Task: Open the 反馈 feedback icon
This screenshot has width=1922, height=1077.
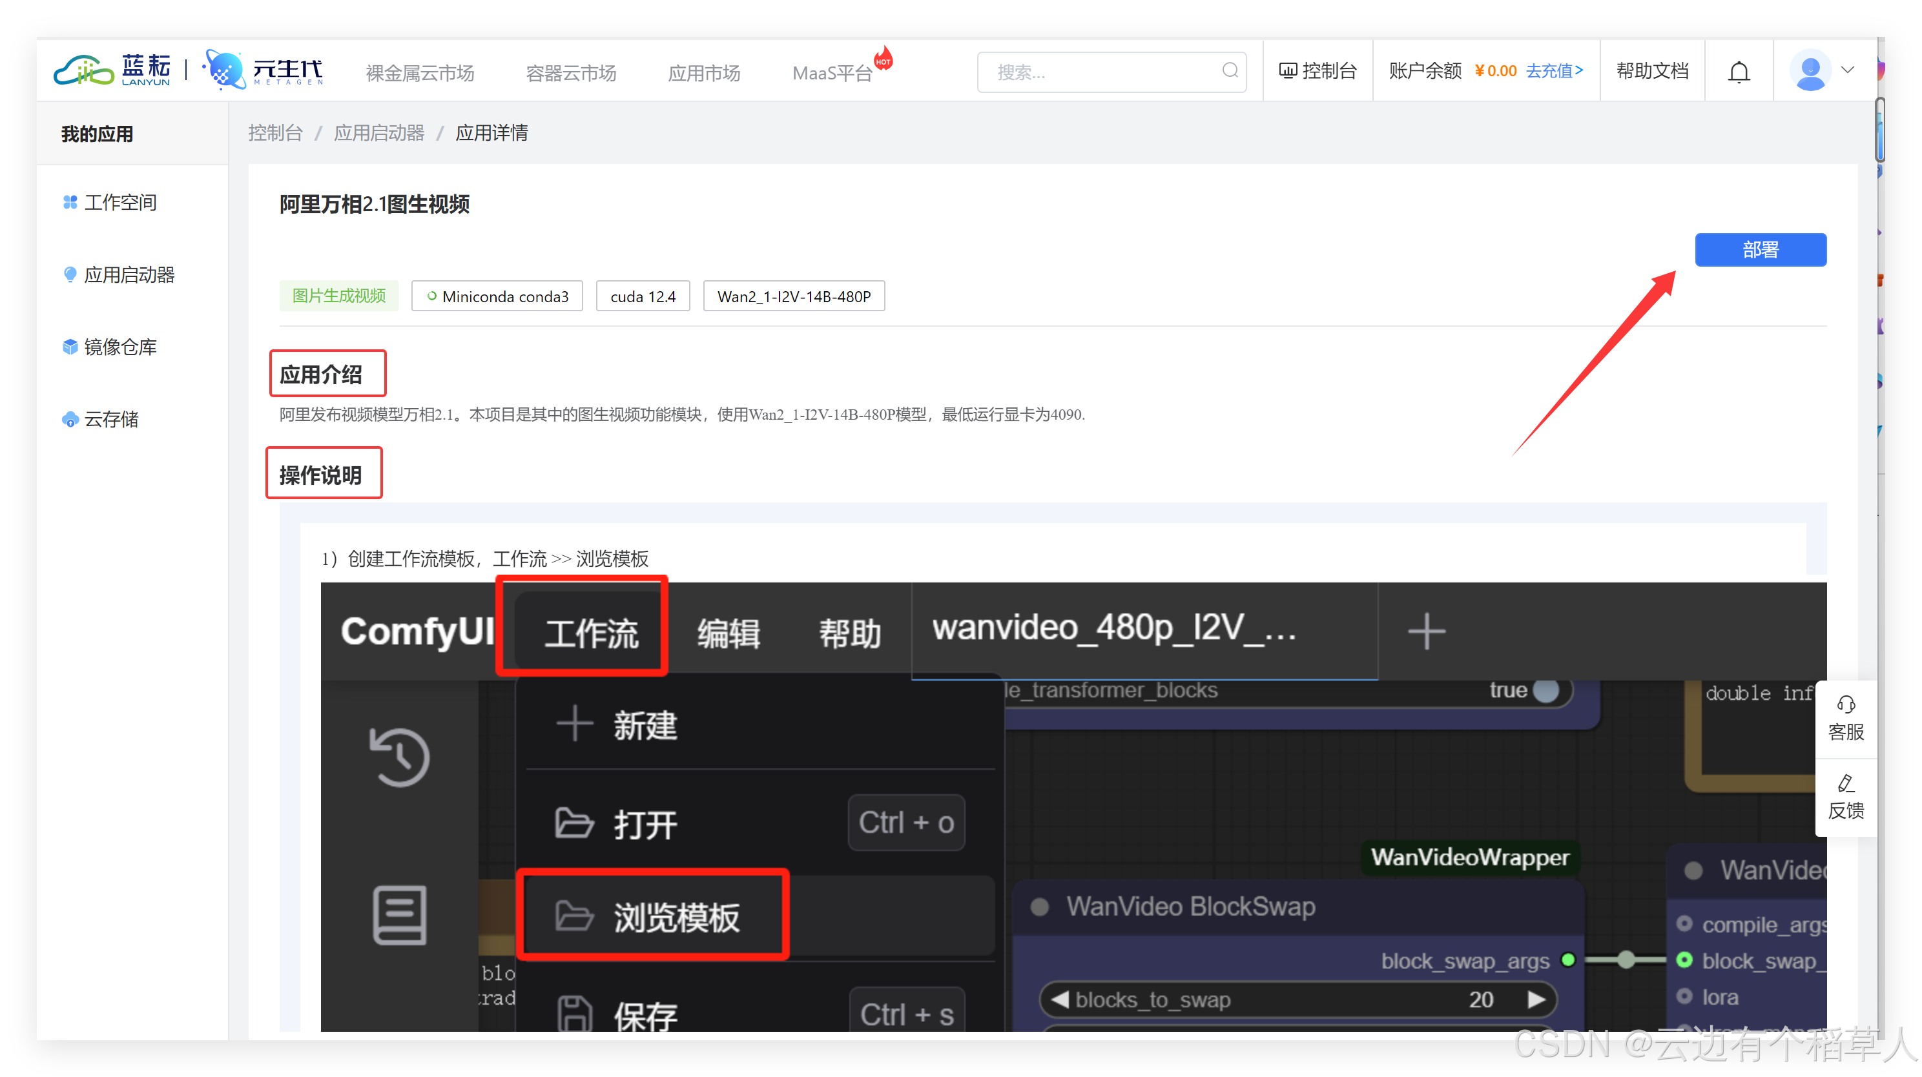Action: click(1845, 784)
